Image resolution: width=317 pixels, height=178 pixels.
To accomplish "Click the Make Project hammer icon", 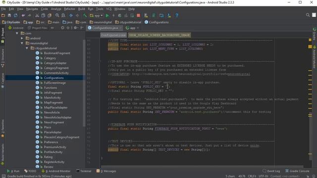I will [x=85, y=15].
